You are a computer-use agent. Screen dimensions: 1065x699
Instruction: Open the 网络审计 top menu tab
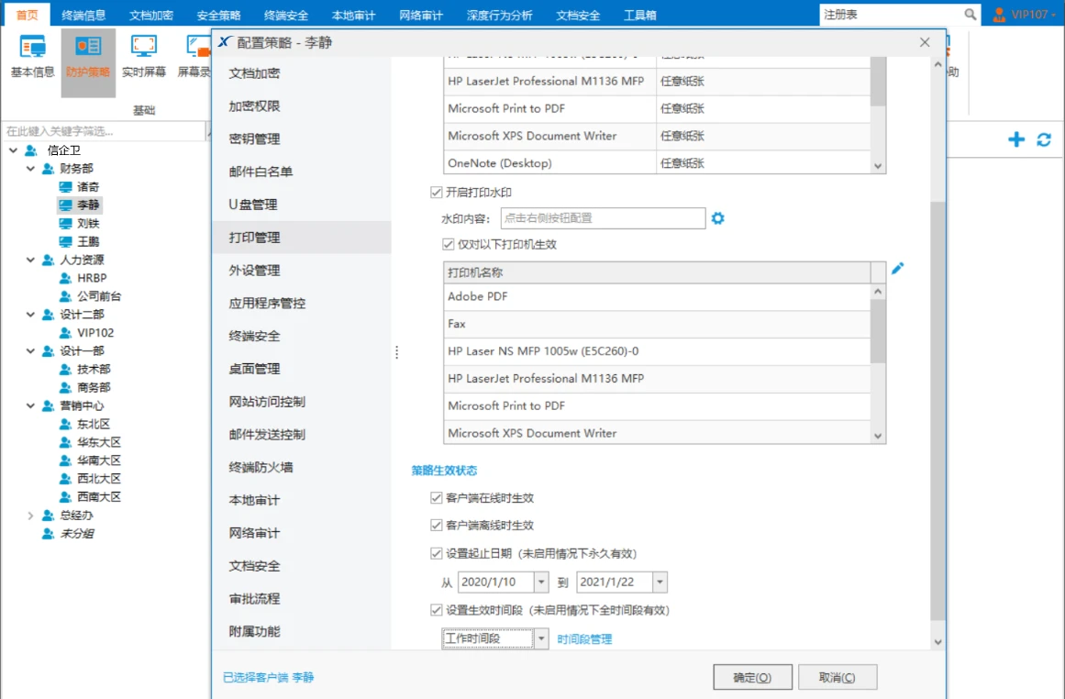pyautogui.click(x=421, y=15)
